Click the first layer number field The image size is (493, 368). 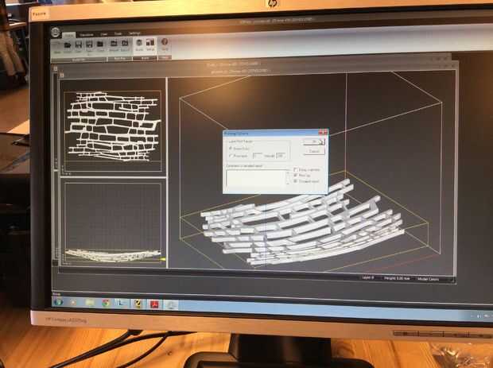pos(258,156)
